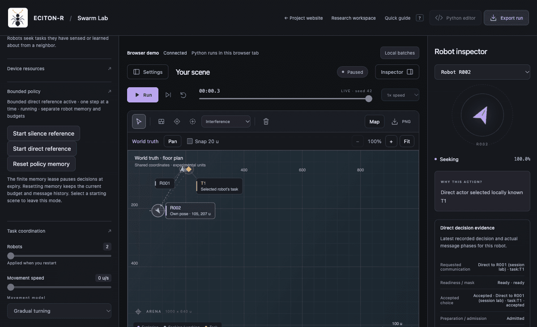Delete selection with the trash icon
537x327 pixels.
click(x=266, y=121)
